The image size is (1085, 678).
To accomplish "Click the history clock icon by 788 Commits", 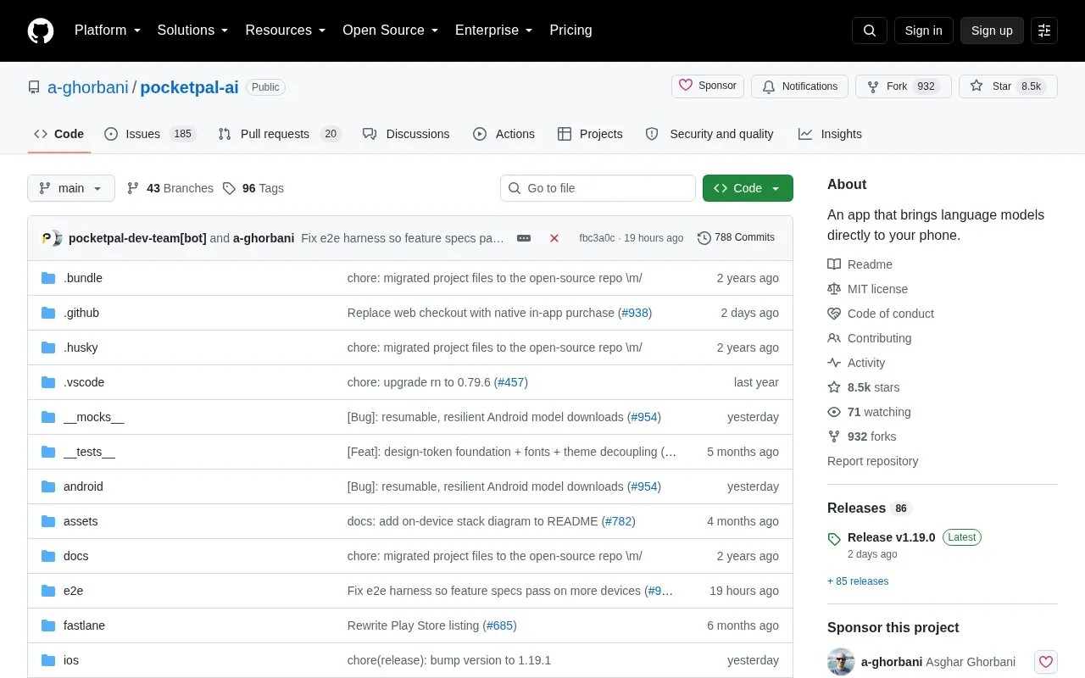I will coord(704,238).
